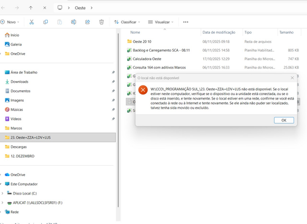Expand the APLICAT network drive (F:) node
307x224 pixels.
tap(2, 203)
